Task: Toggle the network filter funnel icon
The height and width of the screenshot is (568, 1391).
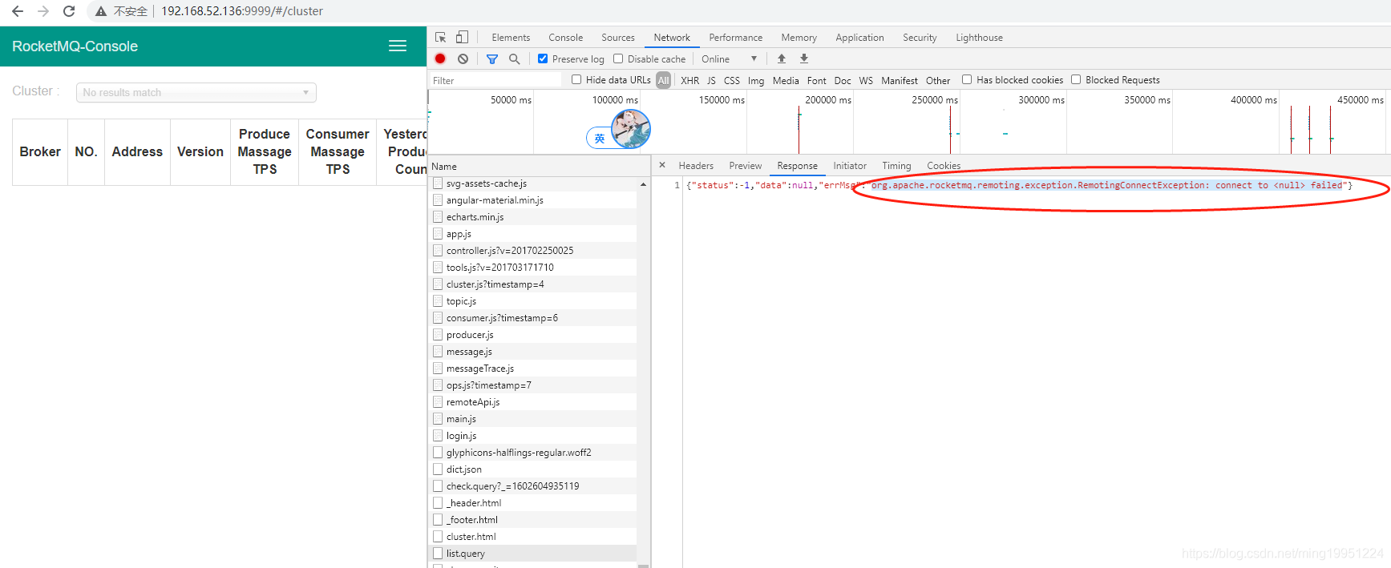Action: coord(492,58)
